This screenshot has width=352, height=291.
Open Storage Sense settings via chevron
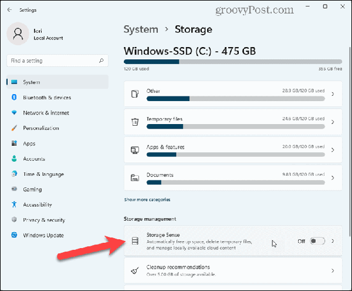(333, 241)
